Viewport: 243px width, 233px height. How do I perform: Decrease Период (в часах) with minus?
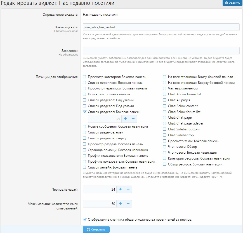pos(128,189)
